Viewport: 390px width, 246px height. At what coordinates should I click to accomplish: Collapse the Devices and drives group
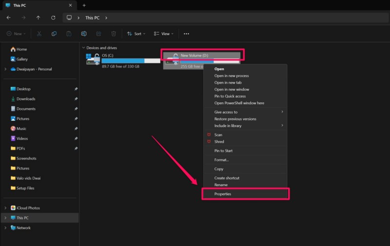coord(83,48)
